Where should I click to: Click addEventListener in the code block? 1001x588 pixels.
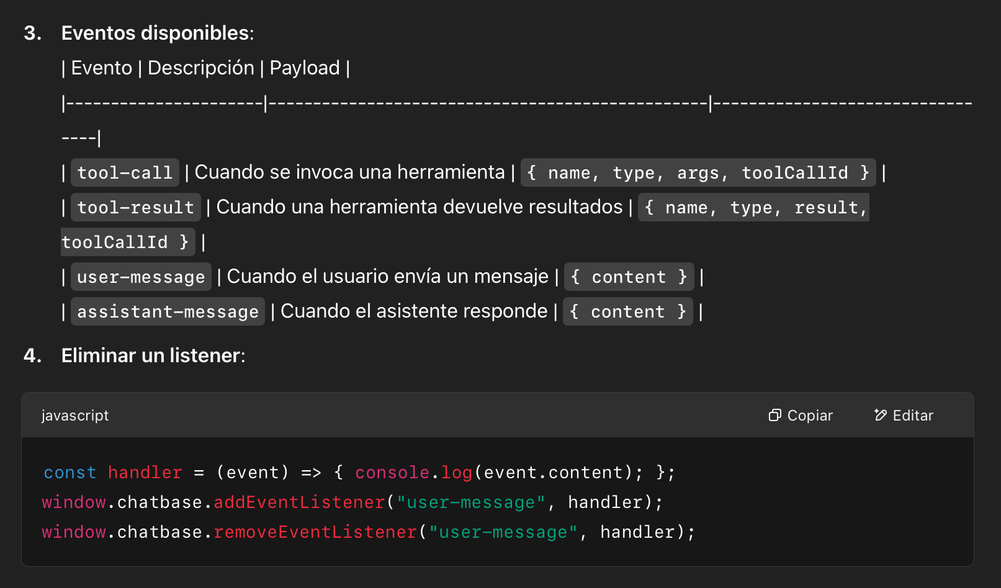299,502
